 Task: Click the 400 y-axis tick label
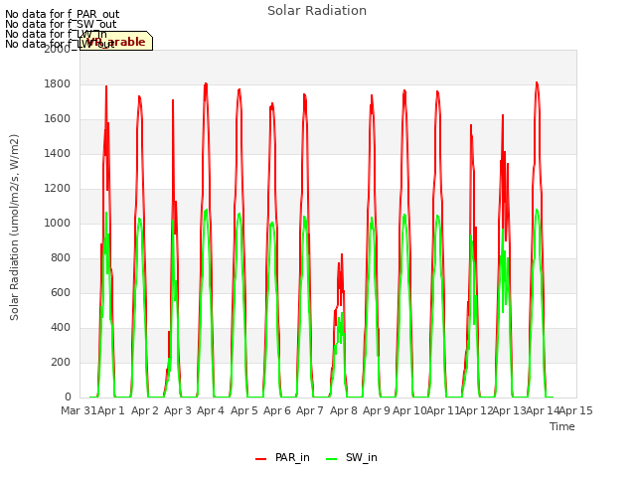click(61, 328)
